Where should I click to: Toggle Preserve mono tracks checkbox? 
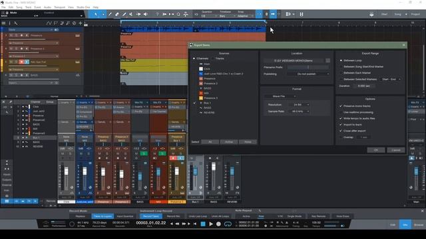341,106
